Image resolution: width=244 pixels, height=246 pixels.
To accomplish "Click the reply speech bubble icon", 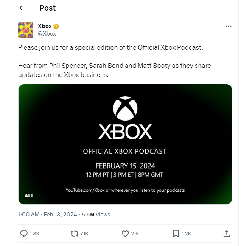I will point(24,233).
